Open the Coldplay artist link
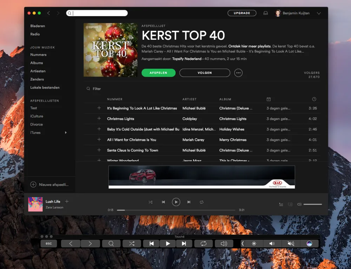The image size is (351, 269). click(190, 119)
